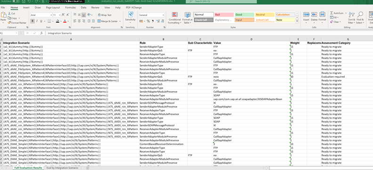The height and width of the screenshot is (170, 373).
Task: Align text right in cell
Action: (84, 21)
